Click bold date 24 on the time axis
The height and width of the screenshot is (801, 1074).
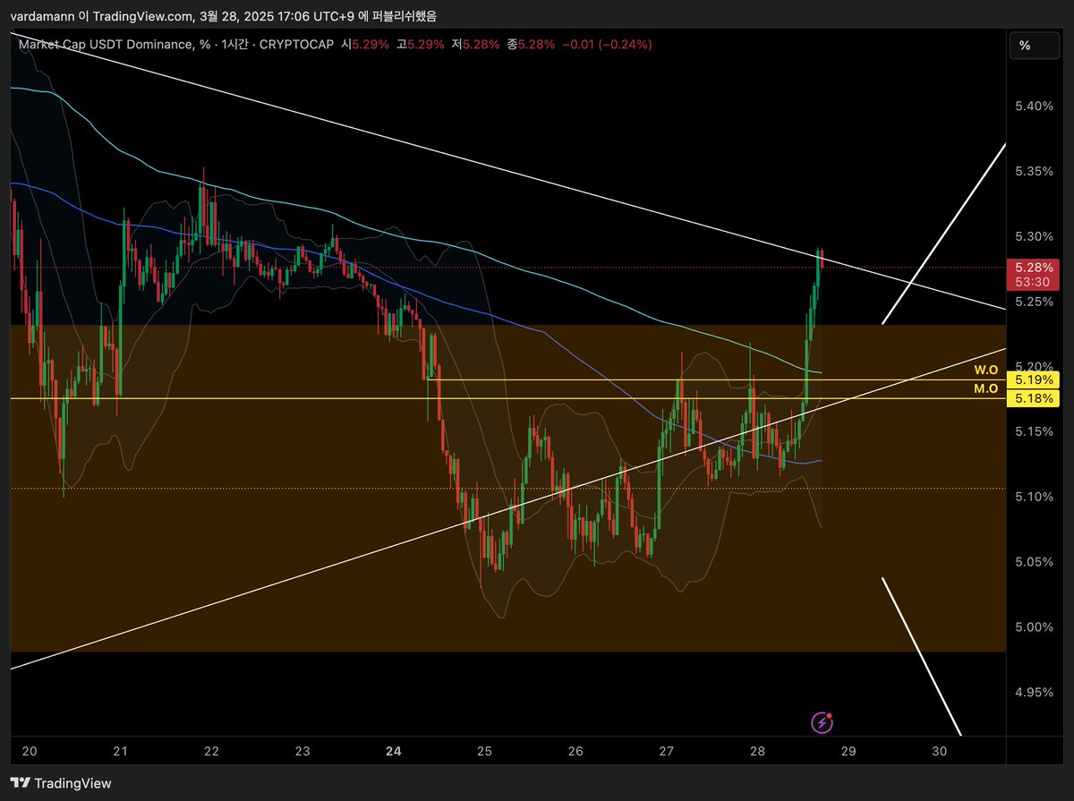point(394,752)
